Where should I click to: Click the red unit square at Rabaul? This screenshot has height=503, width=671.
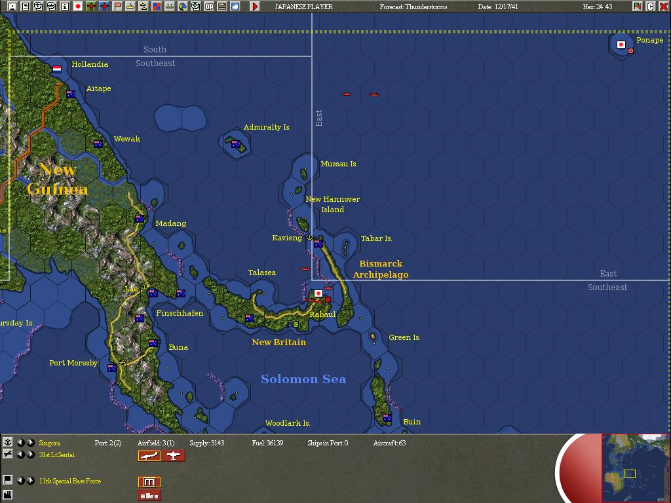point(328,299)
